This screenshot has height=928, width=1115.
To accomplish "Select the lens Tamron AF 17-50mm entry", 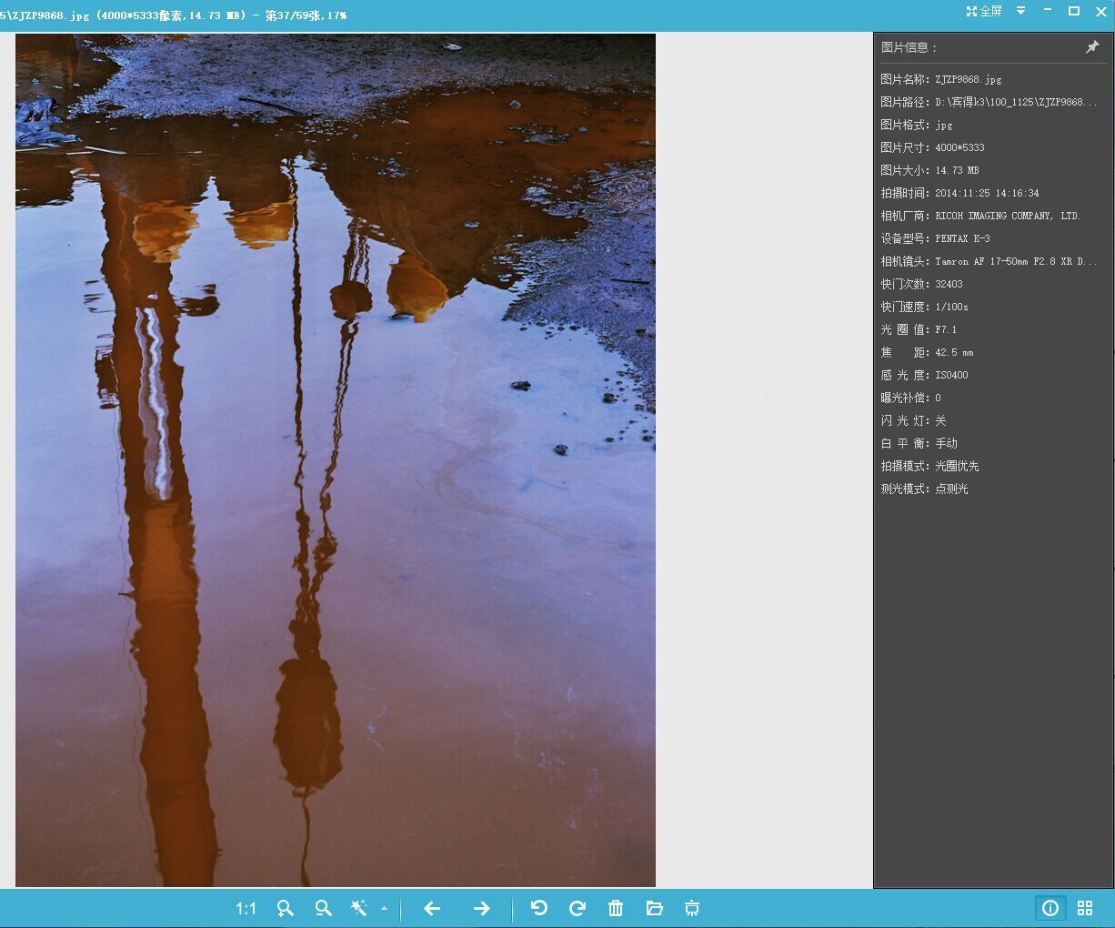I will pos(1016,261).
